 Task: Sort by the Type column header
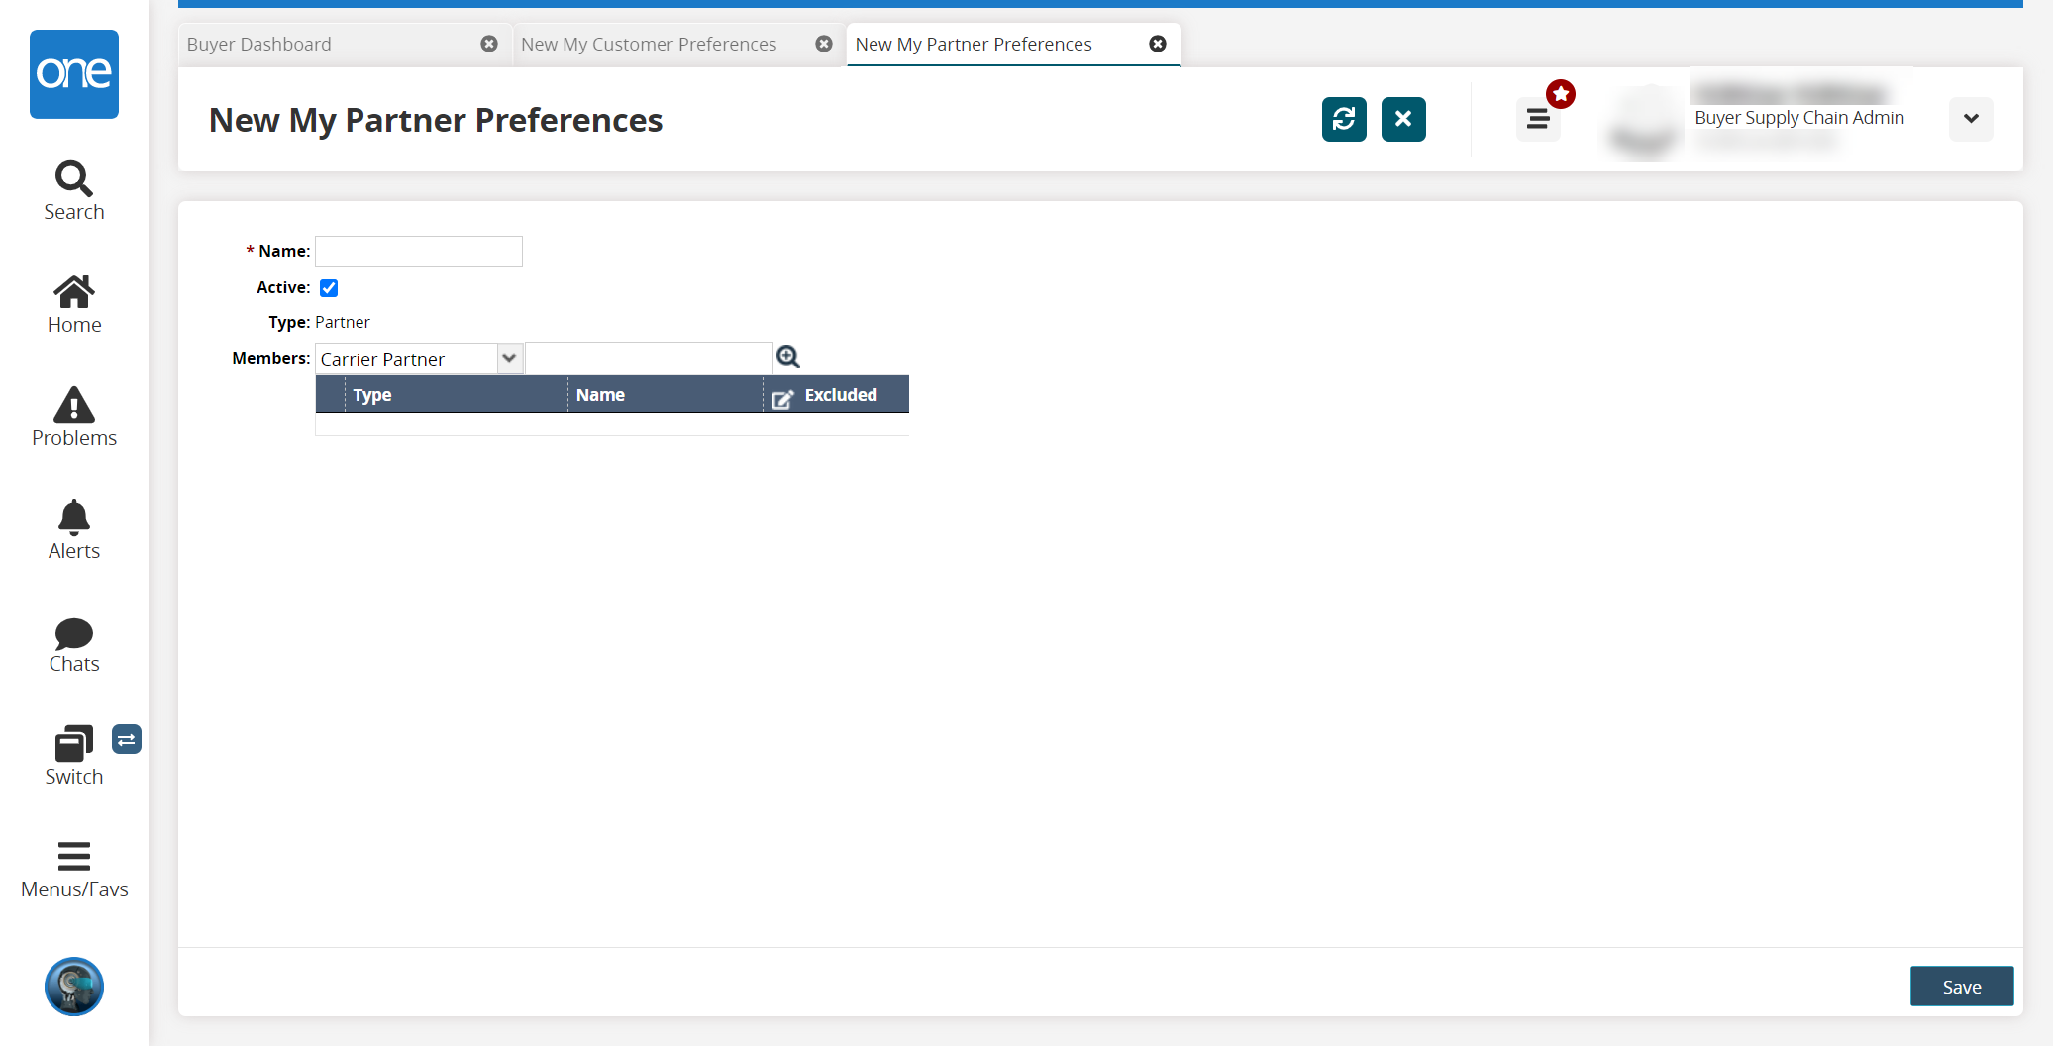[456, 395]
